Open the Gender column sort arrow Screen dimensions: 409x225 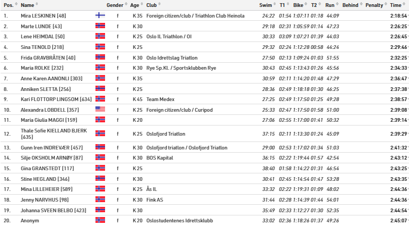(126, 5)
